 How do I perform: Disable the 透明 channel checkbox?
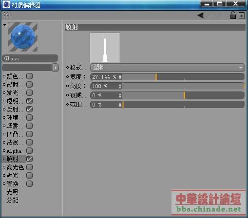pos(29,101)
